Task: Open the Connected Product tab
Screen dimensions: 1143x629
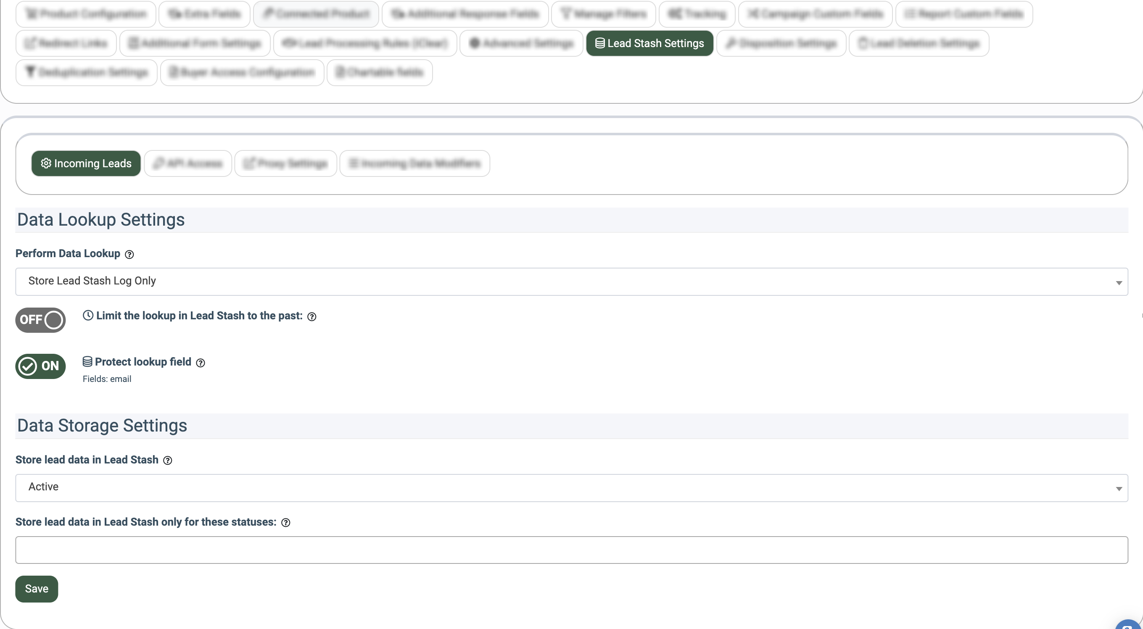Action: [x=316, y=14]
